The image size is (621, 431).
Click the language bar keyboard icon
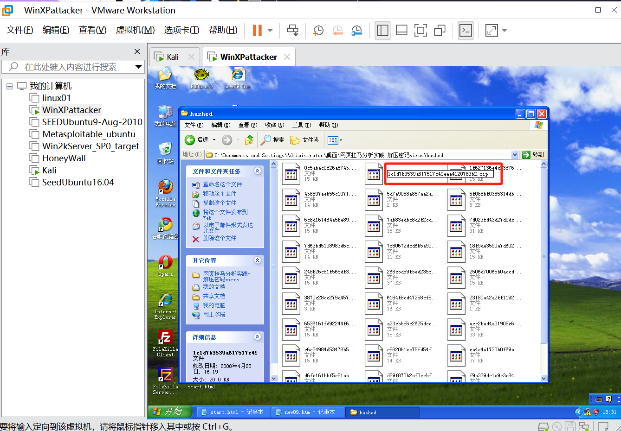(x=599, y=399)
